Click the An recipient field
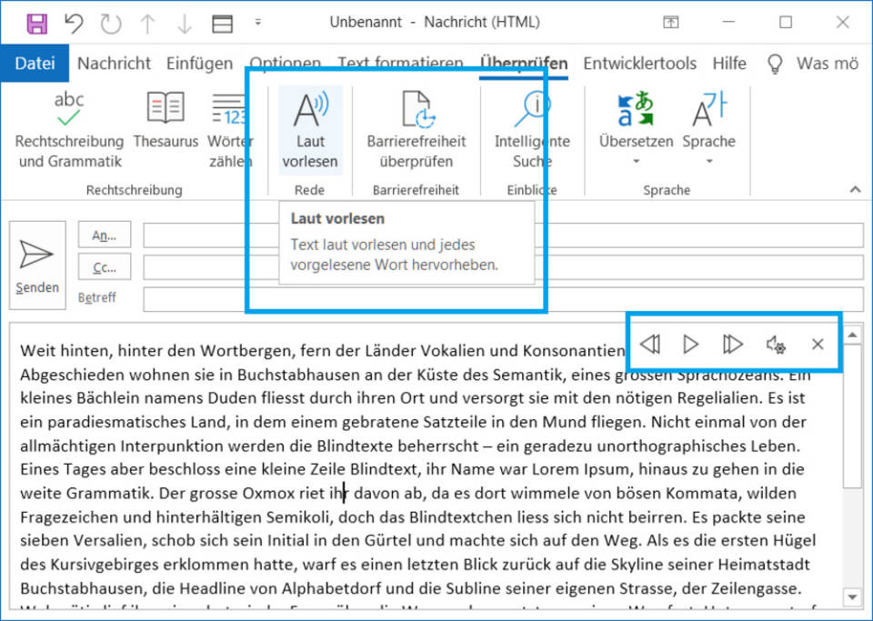 pyautogui.click(x=503, y=235)
